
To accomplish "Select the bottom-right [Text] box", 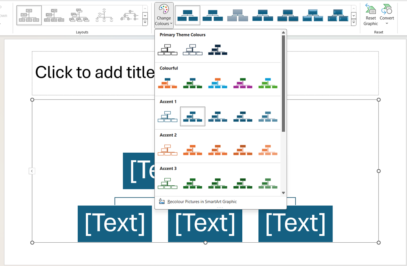I will (295, 224).
